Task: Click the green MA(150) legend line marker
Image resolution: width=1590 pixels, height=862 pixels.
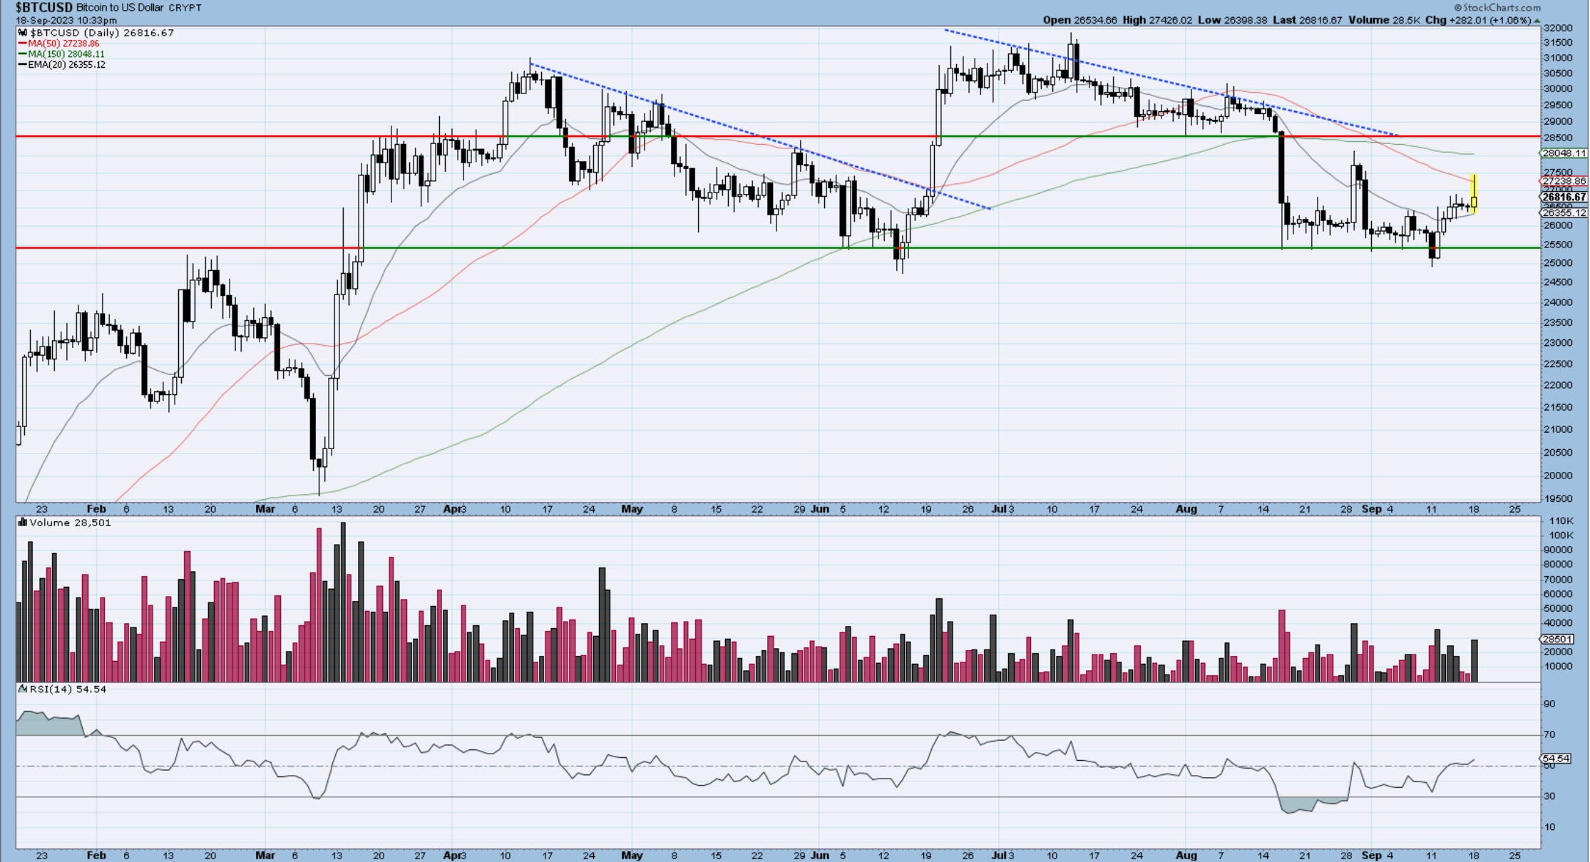Action: tap(23, 54)
